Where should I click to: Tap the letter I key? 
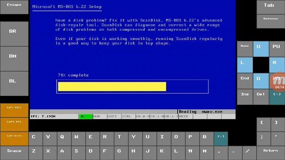pyautogui.click(x=164, y=139)
